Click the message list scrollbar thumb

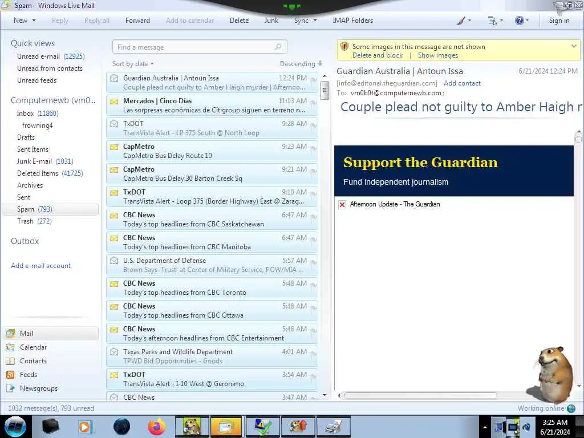pos(325,91)
